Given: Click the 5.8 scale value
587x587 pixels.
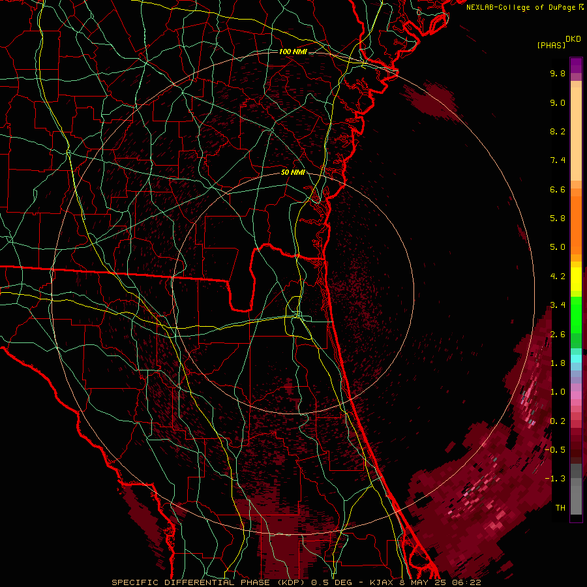Looking at the screenshot, I should click(558, 218).
